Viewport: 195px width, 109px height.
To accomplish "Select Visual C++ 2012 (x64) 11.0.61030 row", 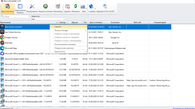I will tap(86, 91).
